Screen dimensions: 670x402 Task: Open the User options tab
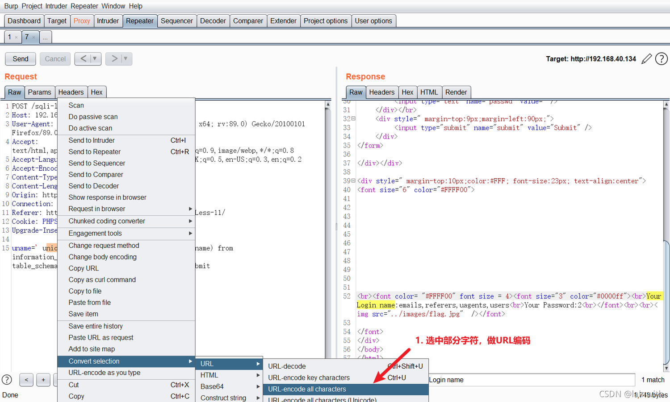pyautogui.click(x=373, y=21)
